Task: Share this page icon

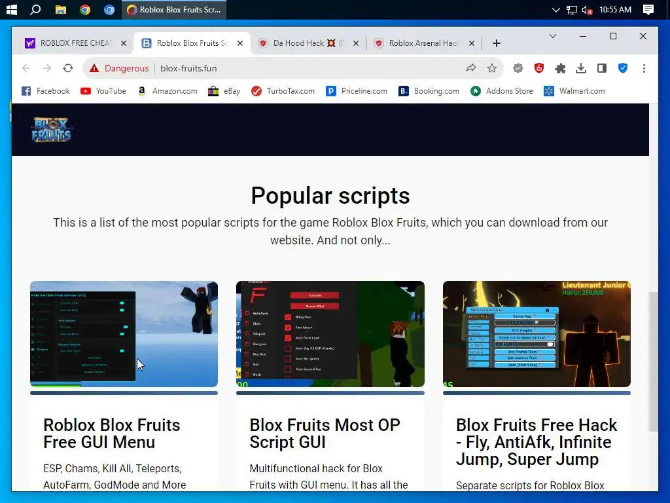Action: (471, 68)
